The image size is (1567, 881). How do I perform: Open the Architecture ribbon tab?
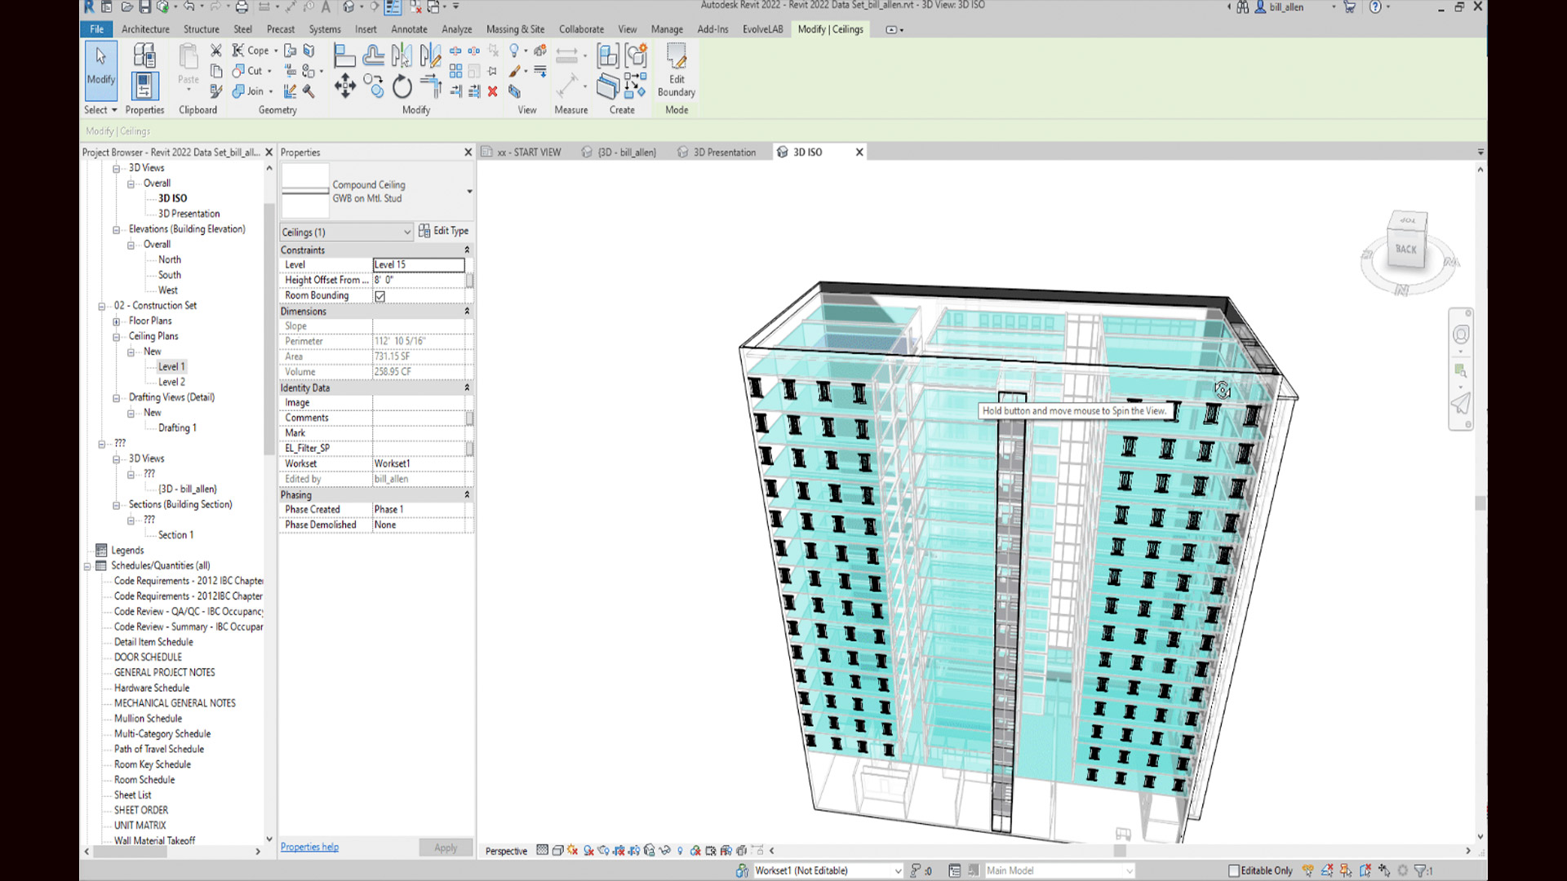(145, 29)
